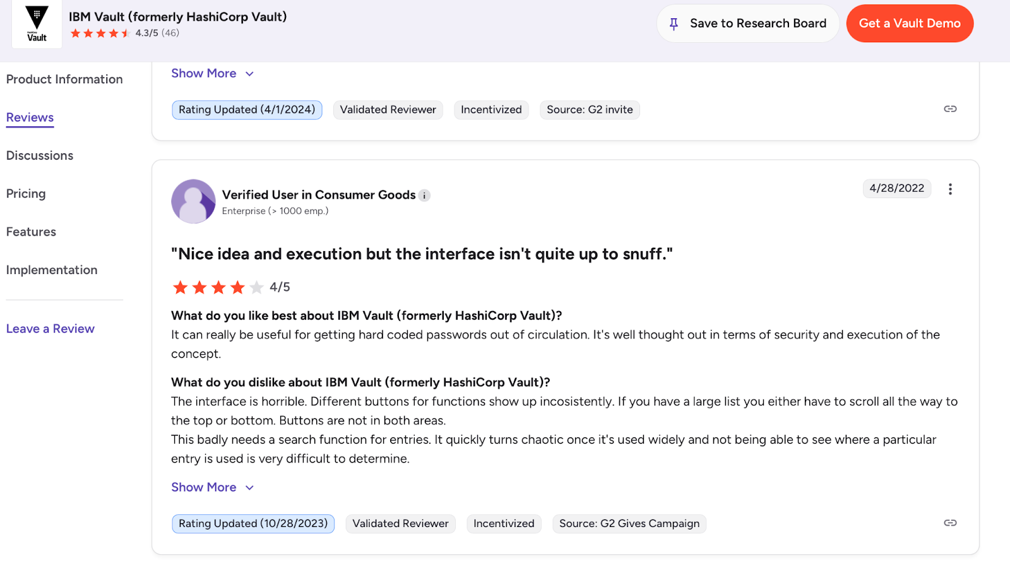Click the Leave a Review link

50,329
